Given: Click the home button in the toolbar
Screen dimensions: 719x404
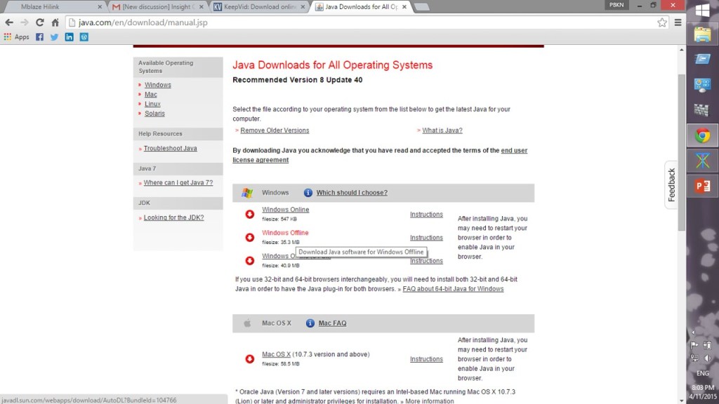Looking at the screenshot, I should [x=55, y=22].
